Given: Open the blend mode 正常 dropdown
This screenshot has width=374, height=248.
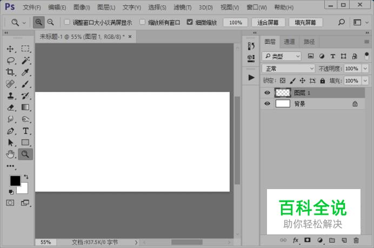Looking at the screenshot, I should pos(289,69).
